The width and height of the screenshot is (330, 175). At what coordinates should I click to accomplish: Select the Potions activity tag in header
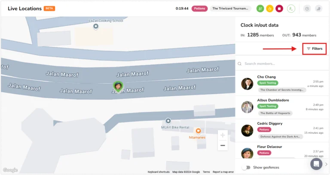click(x=199, y=9)
